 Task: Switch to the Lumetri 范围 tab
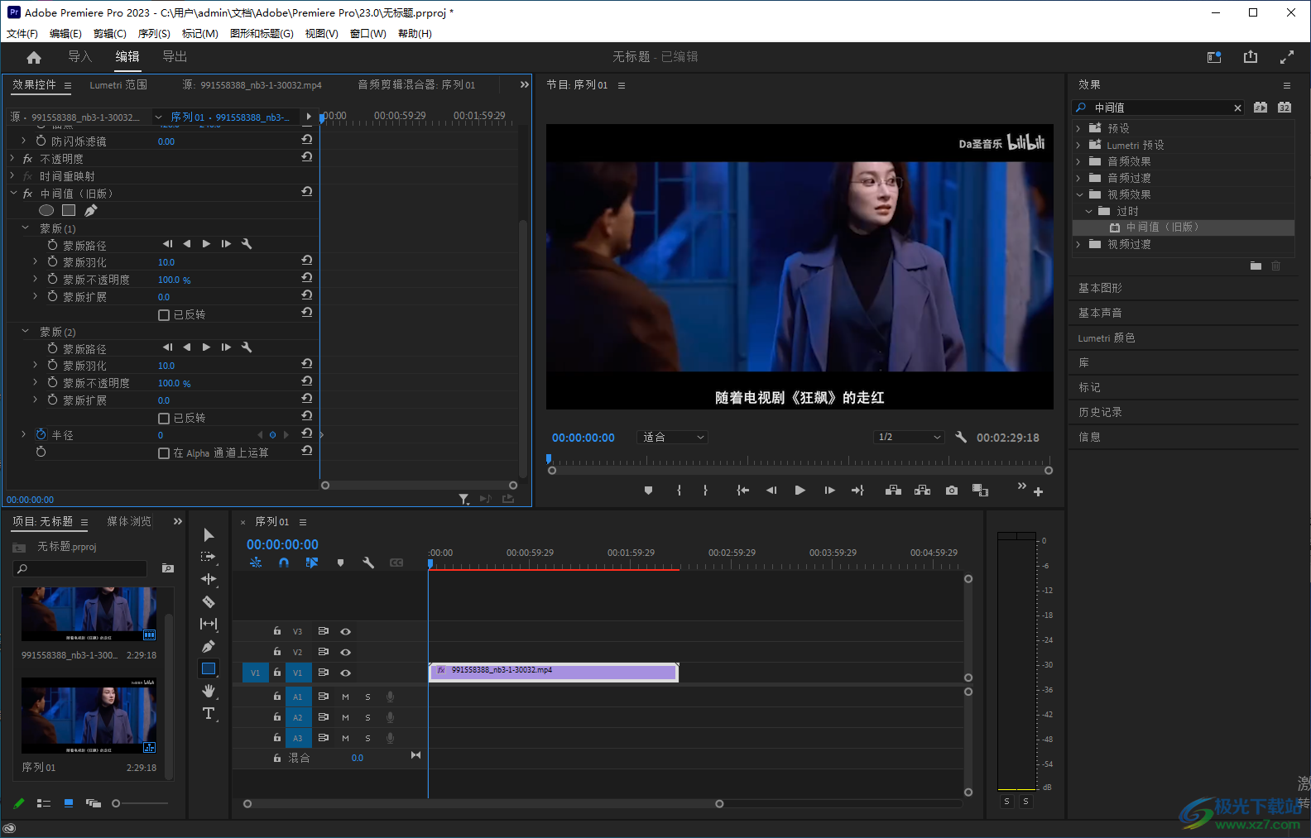118,85
